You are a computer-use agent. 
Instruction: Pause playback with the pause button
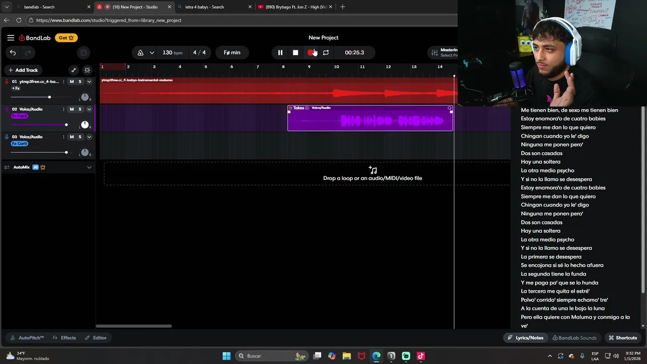(x=280, y=53)
